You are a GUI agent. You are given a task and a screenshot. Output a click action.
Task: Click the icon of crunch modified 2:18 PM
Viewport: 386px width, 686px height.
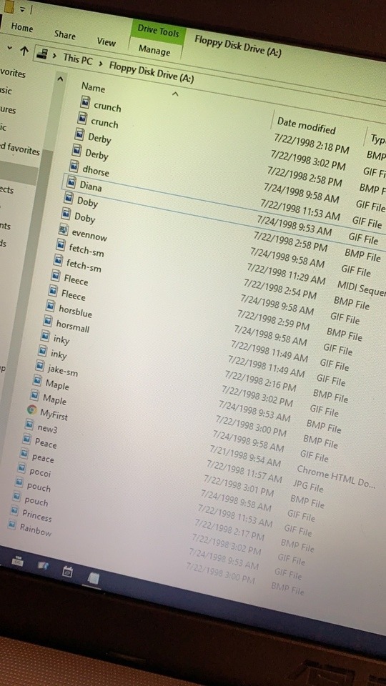(x=85, y=102)
